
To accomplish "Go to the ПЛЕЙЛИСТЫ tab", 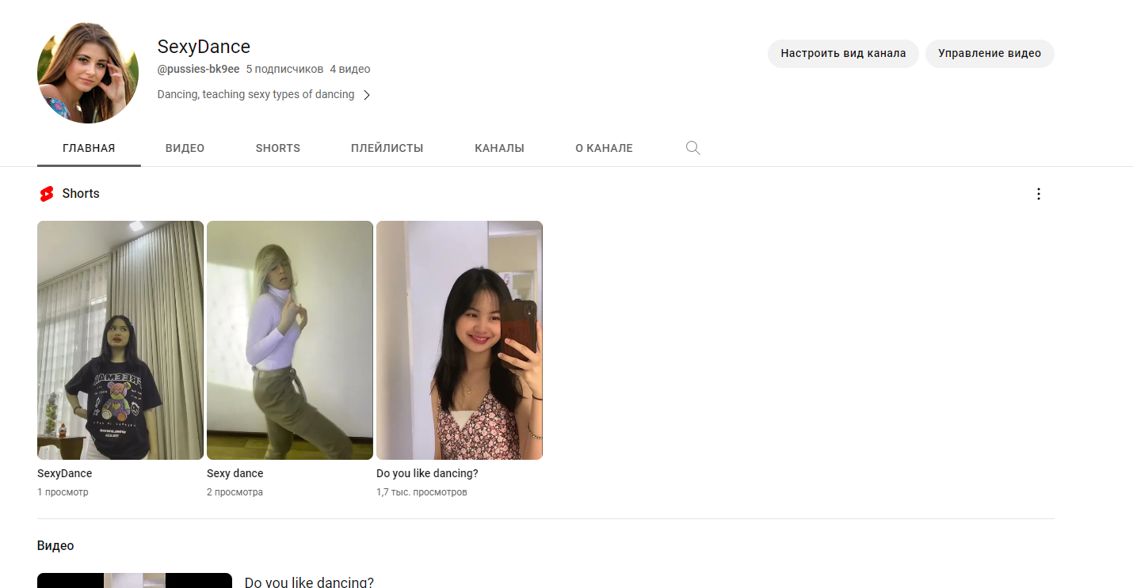I will pos(387,148).
